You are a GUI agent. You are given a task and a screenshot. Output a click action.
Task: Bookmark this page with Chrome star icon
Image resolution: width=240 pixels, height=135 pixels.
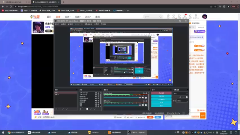215,6
